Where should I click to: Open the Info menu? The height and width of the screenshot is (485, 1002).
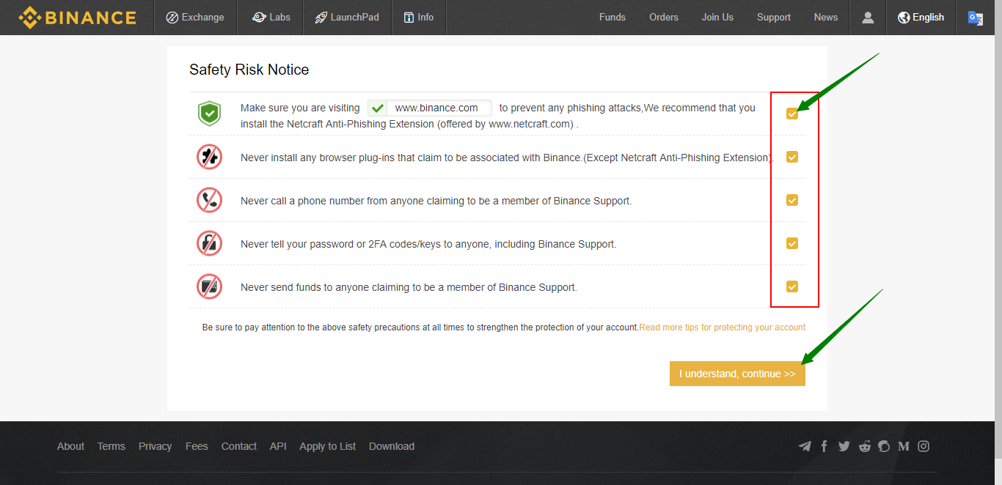pyautogui.click(x=418, y=18)
